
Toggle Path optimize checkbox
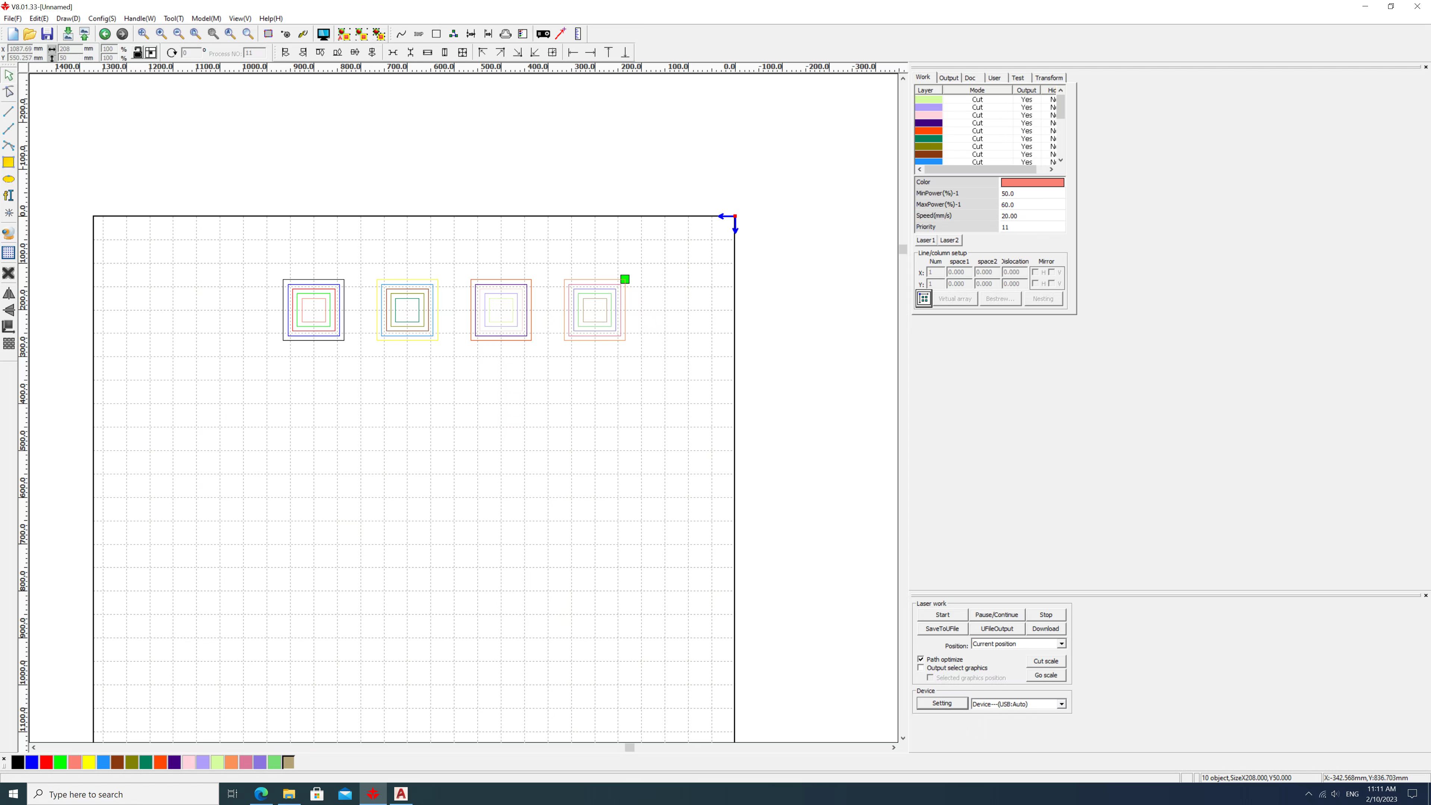point(921,659)
